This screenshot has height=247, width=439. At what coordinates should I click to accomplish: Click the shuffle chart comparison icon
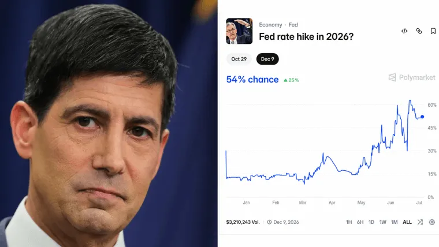click(420, 222)
